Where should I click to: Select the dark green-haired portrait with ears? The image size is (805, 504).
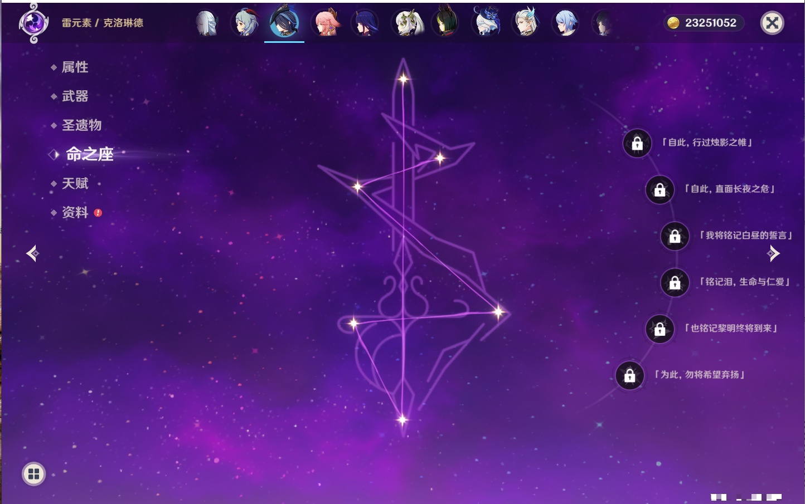click(x=445, y=23)
